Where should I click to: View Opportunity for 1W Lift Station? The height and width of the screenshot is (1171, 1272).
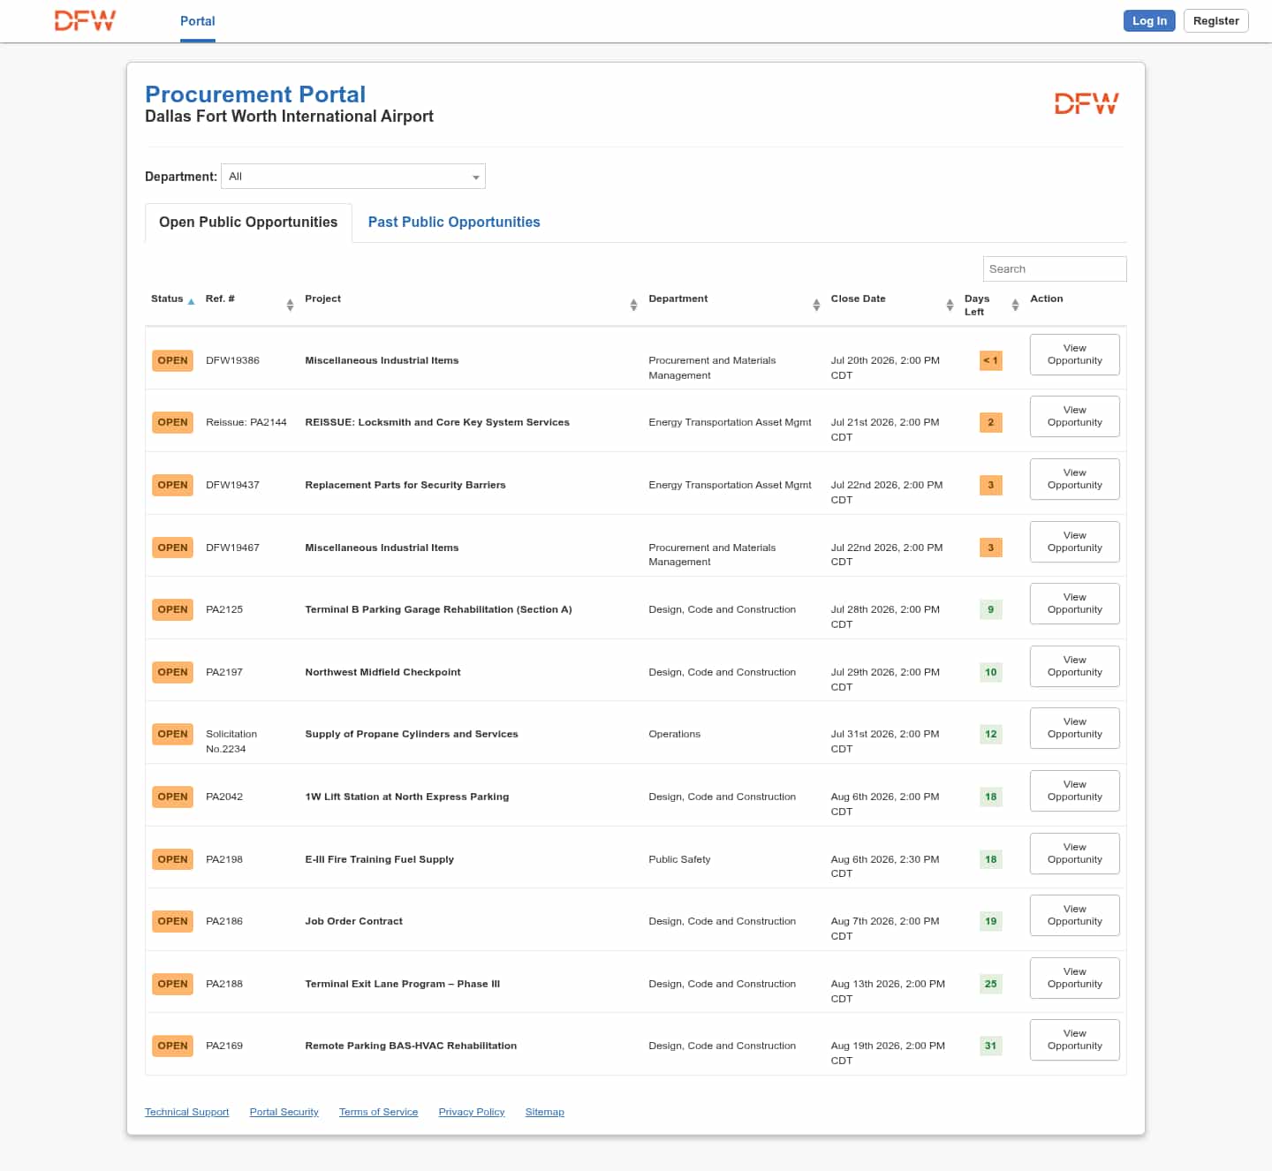[1075, 790]
